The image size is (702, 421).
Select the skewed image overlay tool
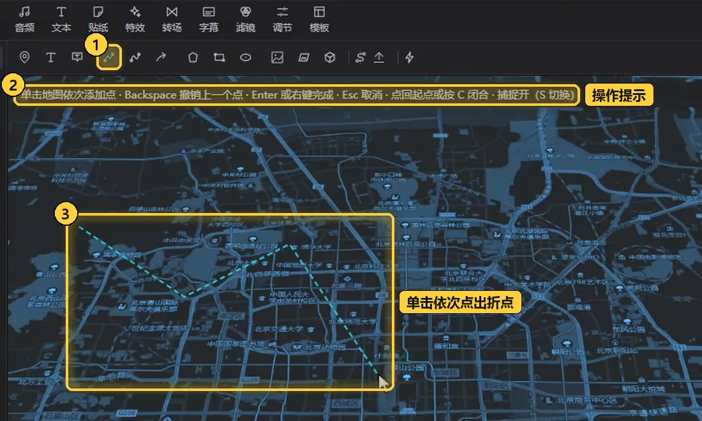pos(304,57)
